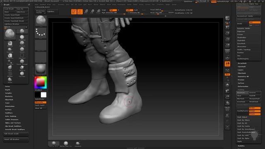Screen dimensions: 265x149
Task: Click right shelf Move view icon
Action: click(x=227, y=91)
